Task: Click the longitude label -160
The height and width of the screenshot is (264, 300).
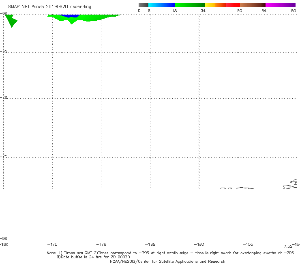Action: coord(199,244)
